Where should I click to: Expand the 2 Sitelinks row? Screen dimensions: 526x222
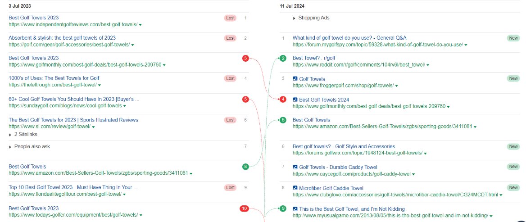click(x=23, y=135)
